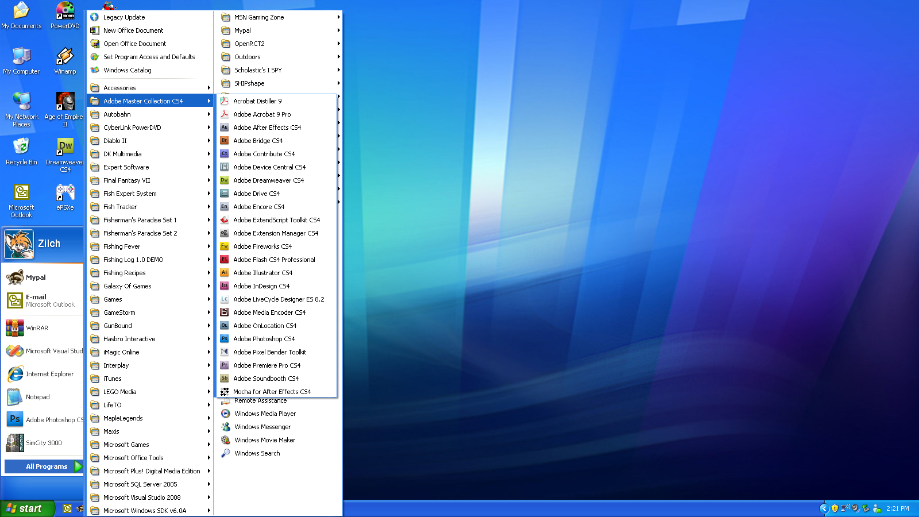Click the Adobe Flash CS4 Professional icon
919x517 pixels.
tap(225, 260)
